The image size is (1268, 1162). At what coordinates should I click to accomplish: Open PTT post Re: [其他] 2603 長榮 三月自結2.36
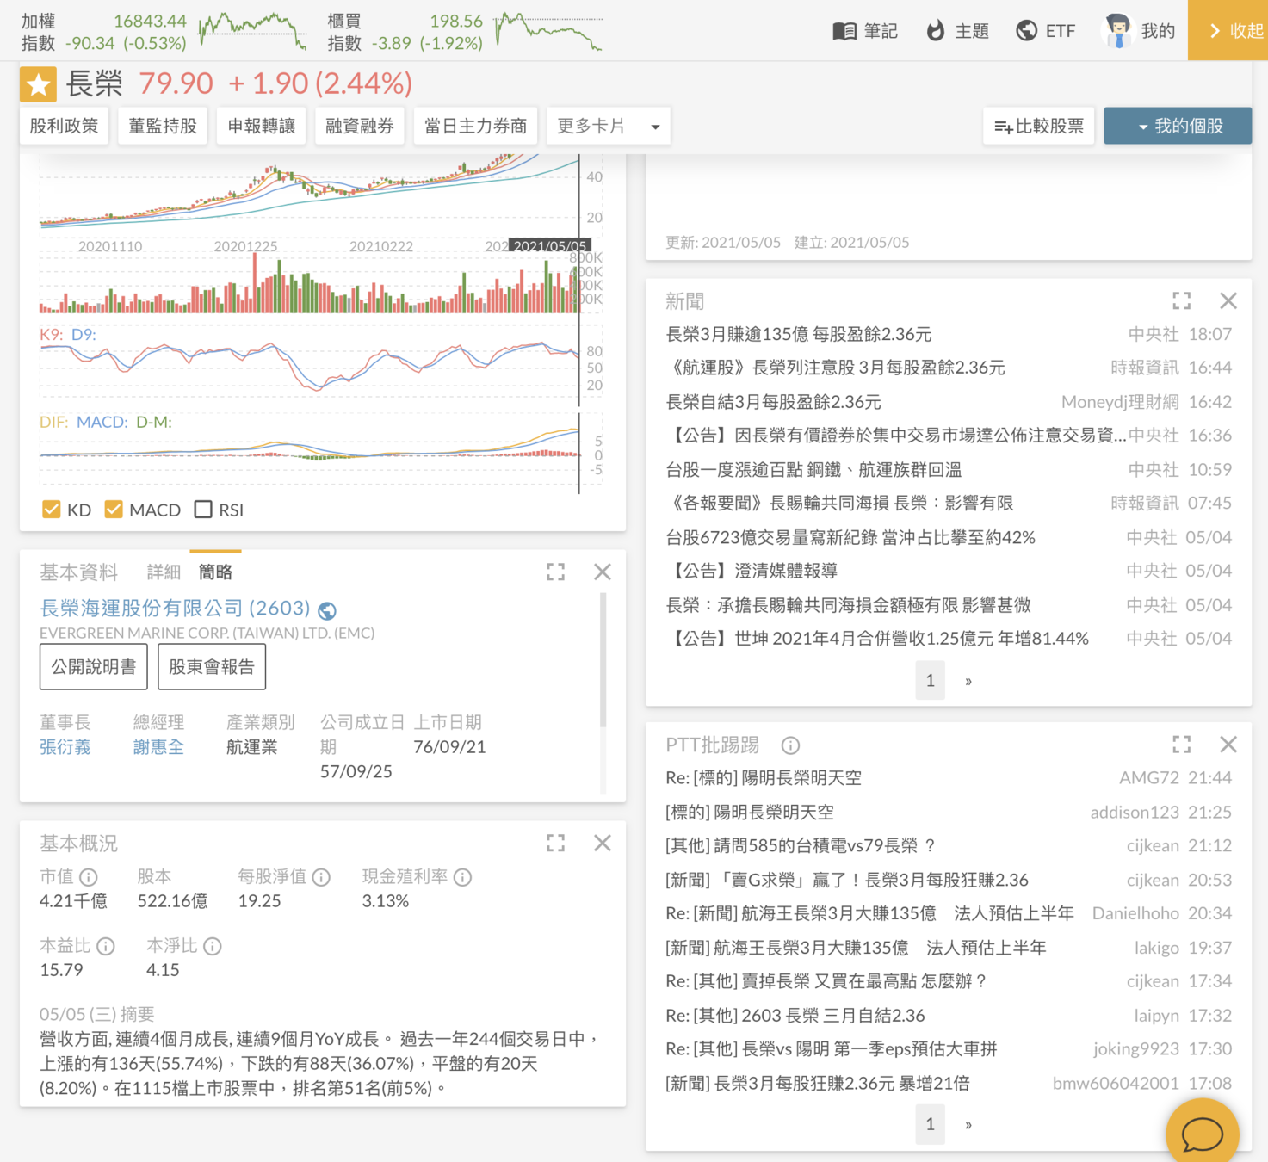pos(795,1016)
